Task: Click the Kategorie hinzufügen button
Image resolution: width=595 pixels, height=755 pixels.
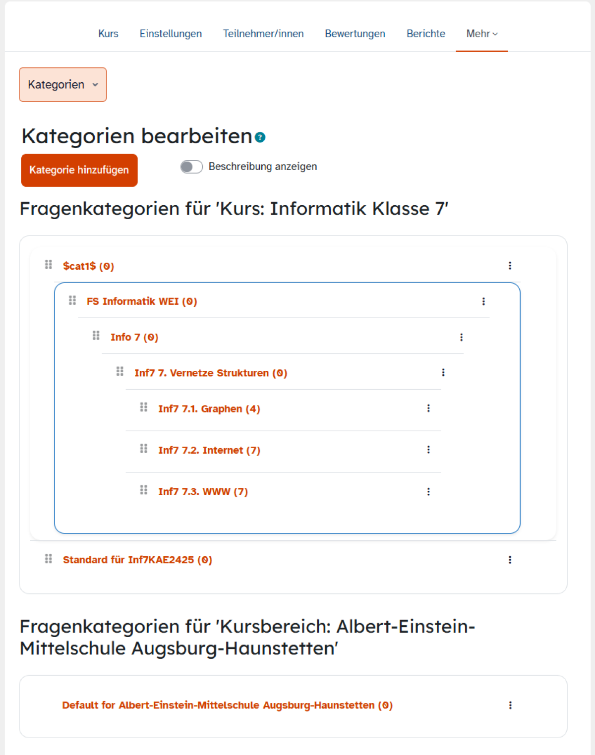Action: (x=79, y=170)
